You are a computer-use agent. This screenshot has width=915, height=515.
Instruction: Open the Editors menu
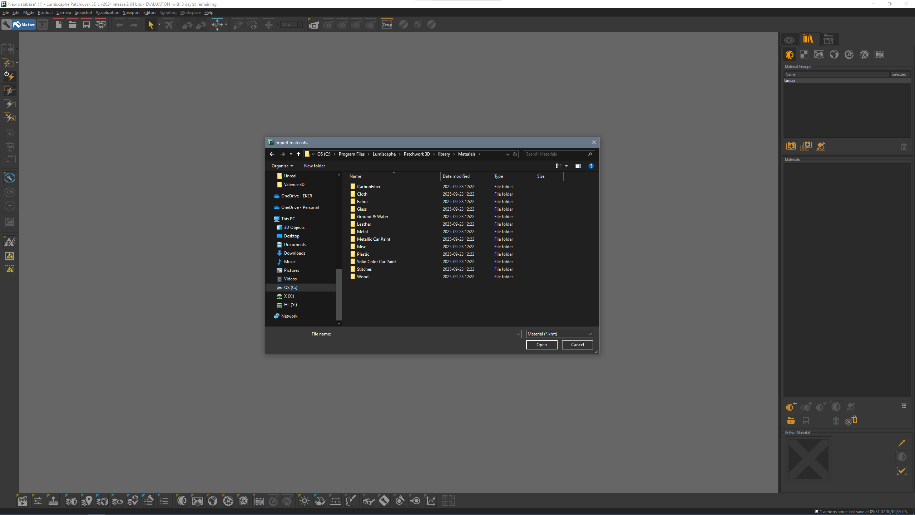(149, 13)
